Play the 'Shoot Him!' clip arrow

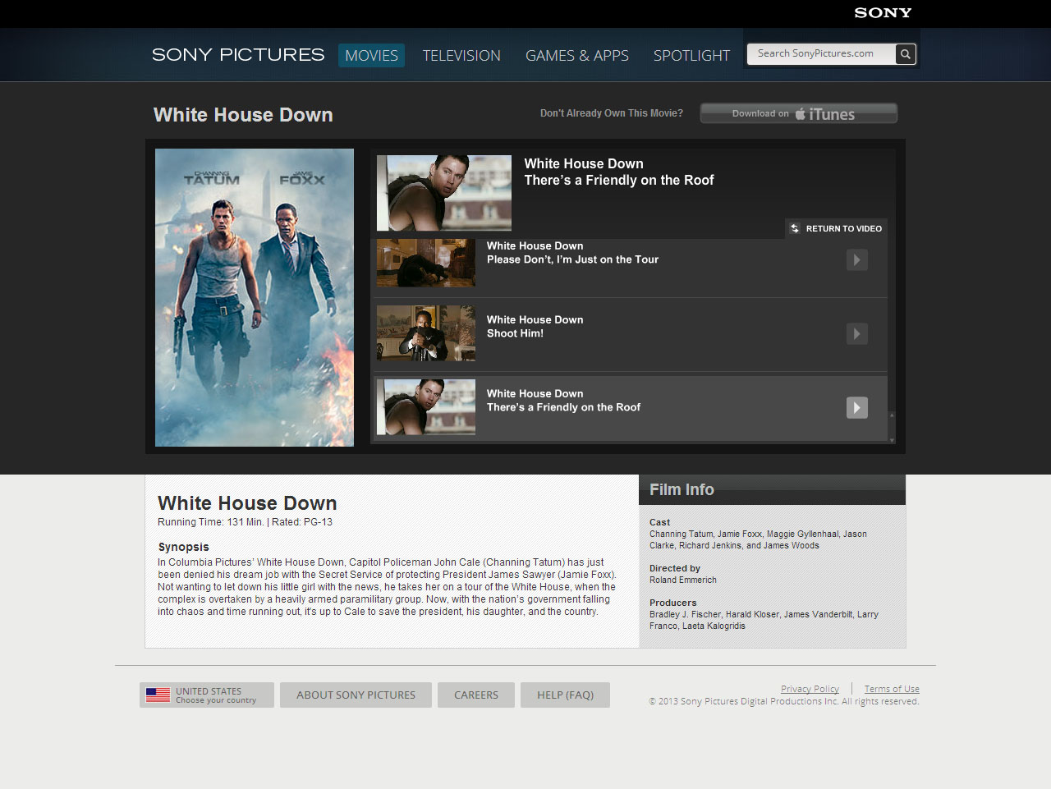click(856, 334)
